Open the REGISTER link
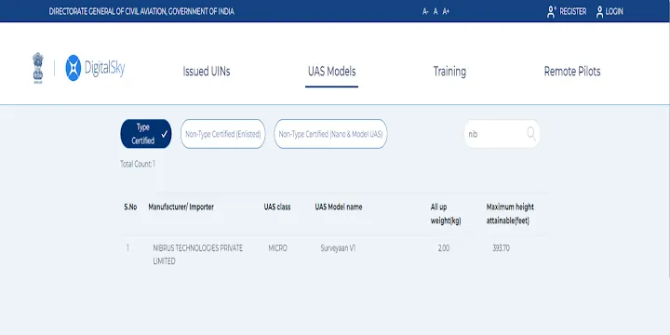 (573, 11)
